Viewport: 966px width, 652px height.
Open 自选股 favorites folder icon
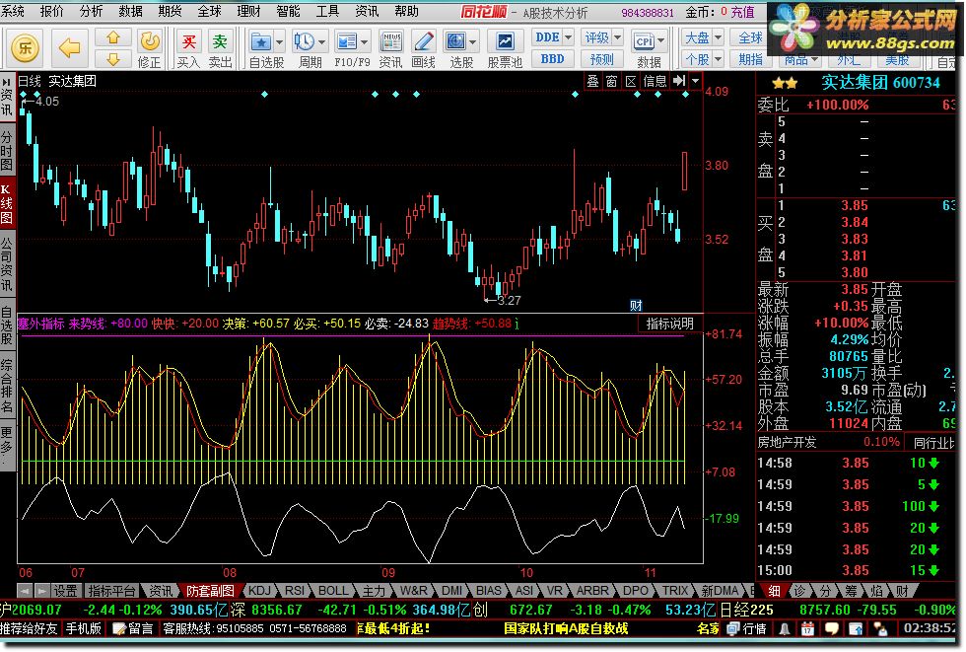261,41
